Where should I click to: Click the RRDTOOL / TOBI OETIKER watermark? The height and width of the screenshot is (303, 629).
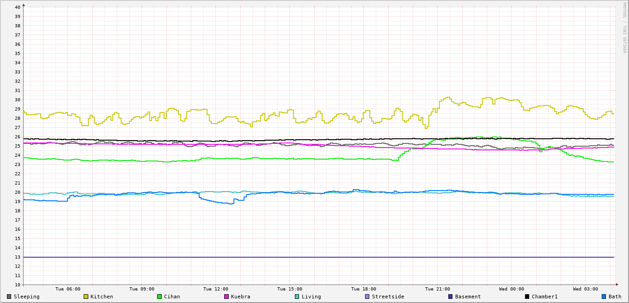click(624, 28)
